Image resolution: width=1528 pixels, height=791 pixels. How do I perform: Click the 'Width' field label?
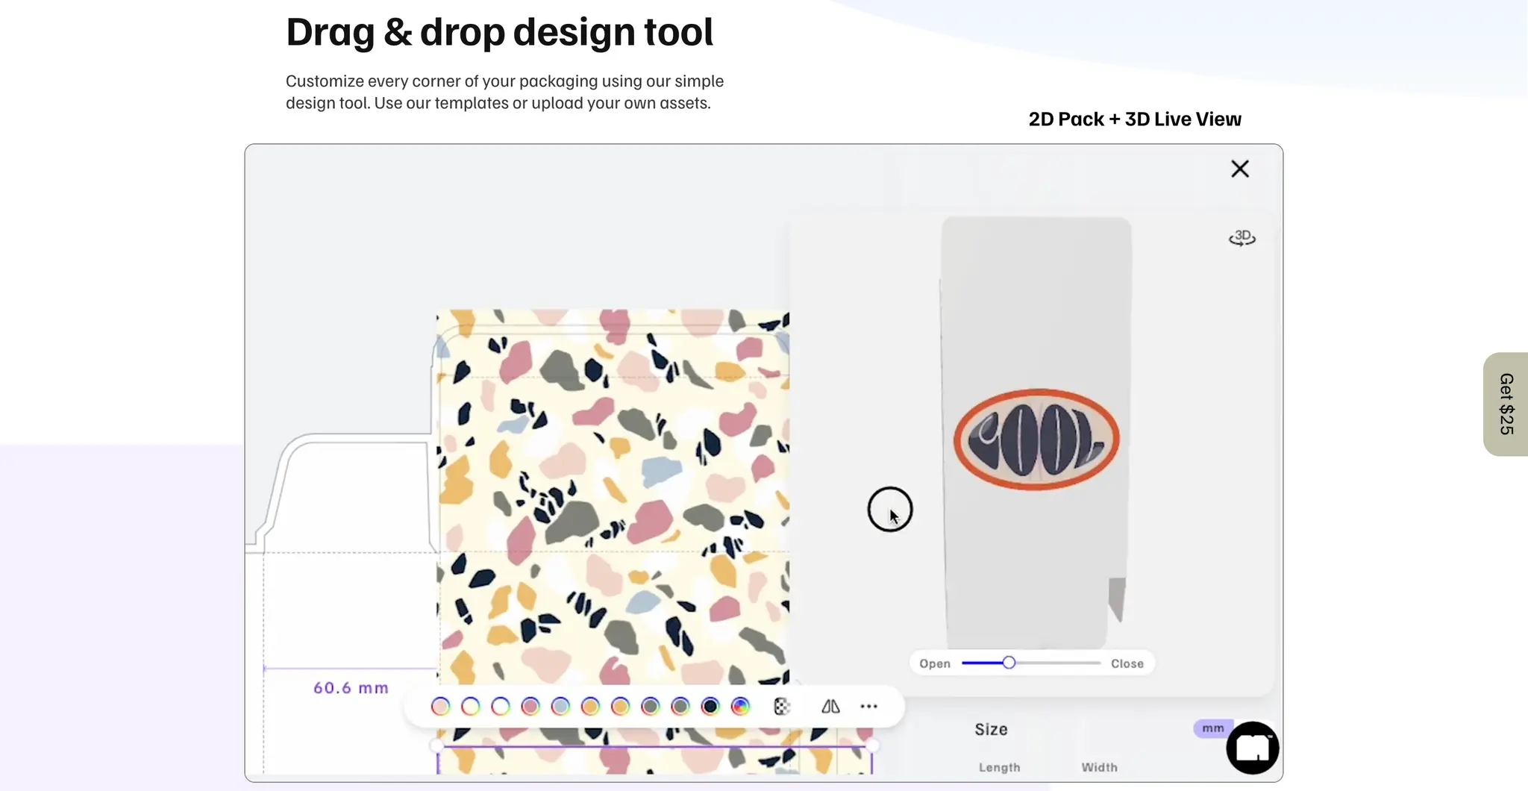[1099, 767]
